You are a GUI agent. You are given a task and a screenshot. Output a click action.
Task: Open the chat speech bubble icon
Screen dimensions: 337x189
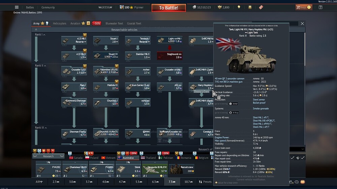tap(297, 182)
